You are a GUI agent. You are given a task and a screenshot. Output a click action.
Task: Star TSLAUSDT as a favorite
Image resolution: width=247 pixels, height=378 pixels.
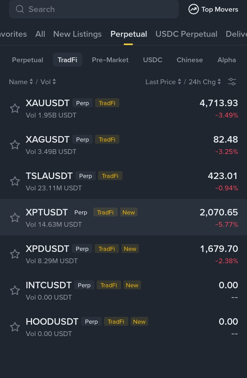[15, 181]
